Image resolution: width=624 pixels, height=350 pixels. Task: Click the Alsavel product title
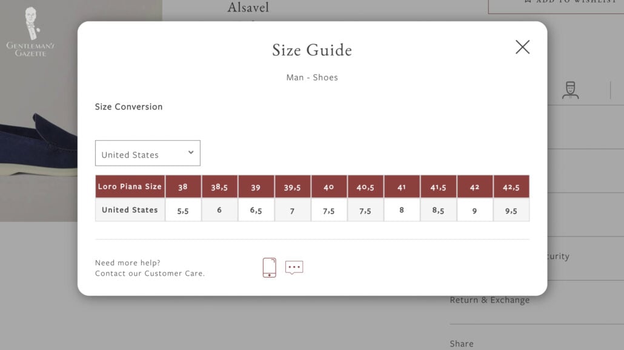(248, 8)
